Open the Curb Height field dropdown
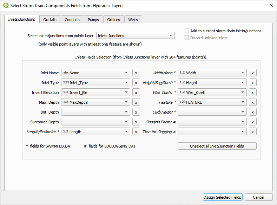The height and width of the screenshot is (205, 277). 212,112
